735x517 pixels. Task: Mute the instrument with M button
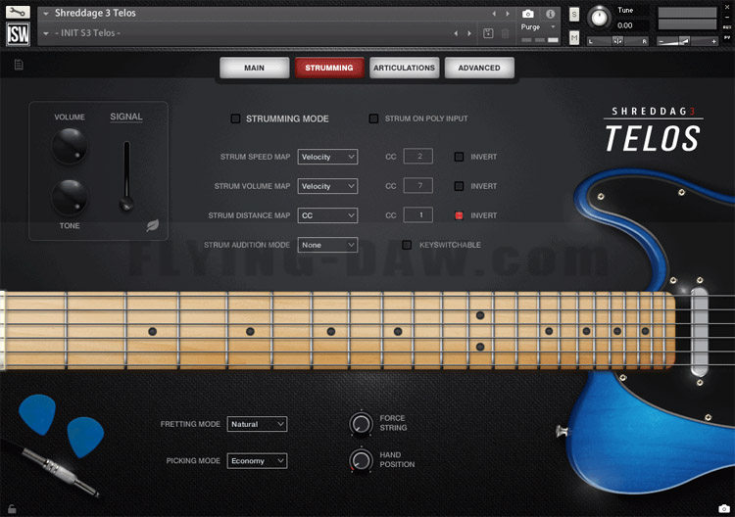pos(574,37)
